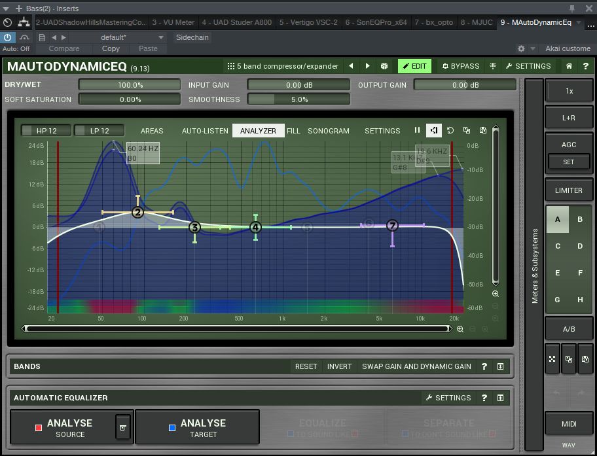Toggle SONOGRAM display
The height and width of the screenshot is (456, 597).
328,131
